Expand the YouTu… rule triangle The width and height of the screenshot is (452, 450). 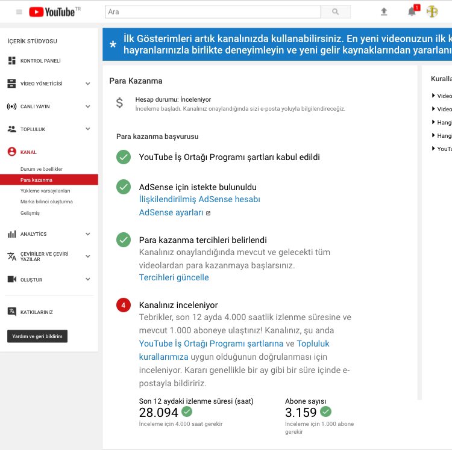433,149
